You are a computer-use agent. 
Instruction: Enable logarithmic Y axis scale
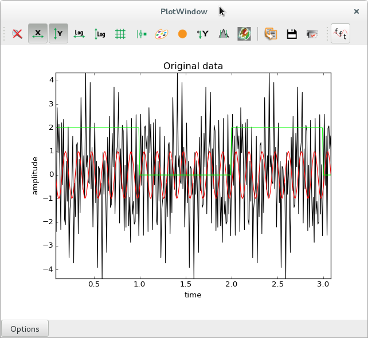100,34
